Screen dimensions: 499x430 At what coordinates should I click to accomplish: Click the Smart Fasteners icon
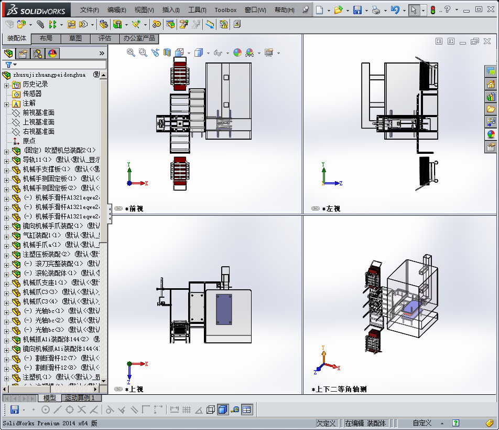pos(71,24)
